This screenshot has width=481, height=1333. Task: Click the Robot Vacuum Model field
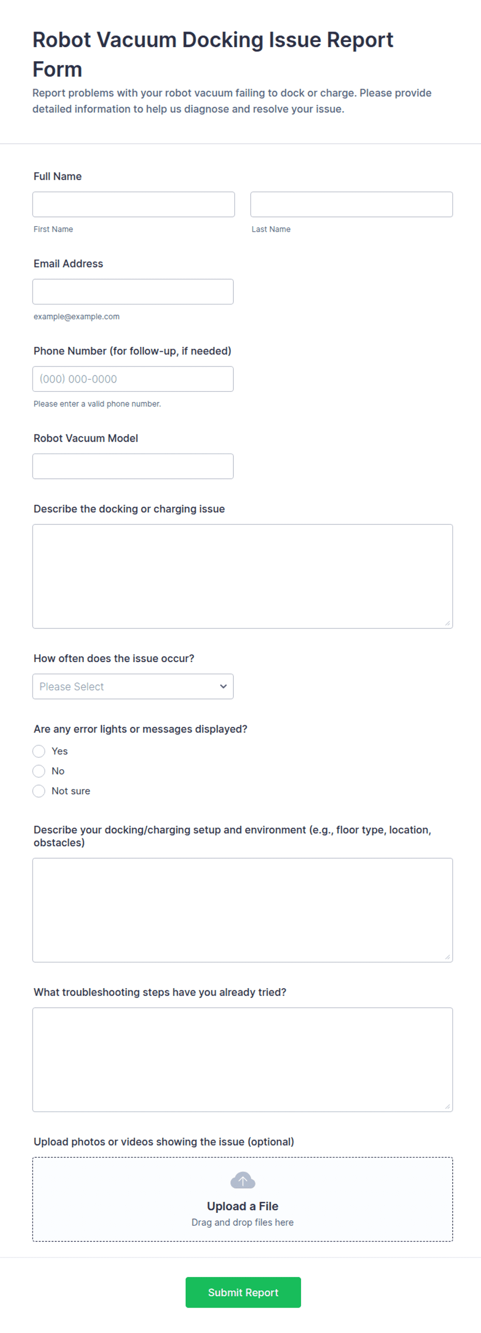pos(133,466)
